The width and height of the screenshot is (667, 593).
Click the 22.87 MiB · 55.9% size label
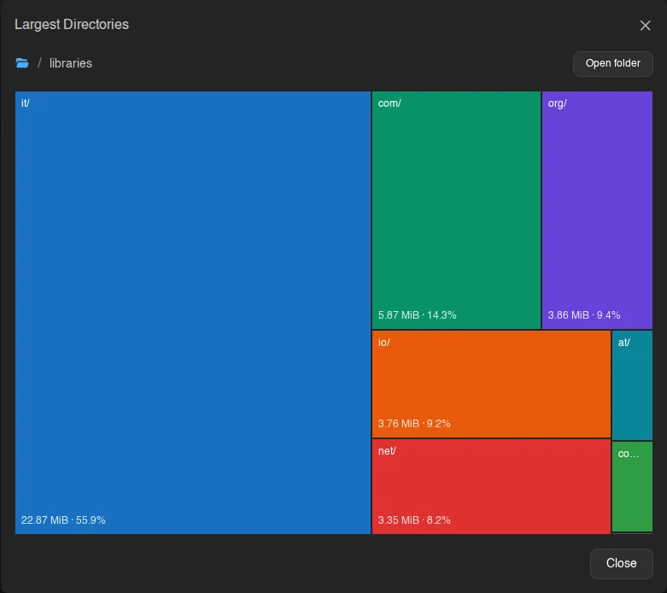[63, 520]
